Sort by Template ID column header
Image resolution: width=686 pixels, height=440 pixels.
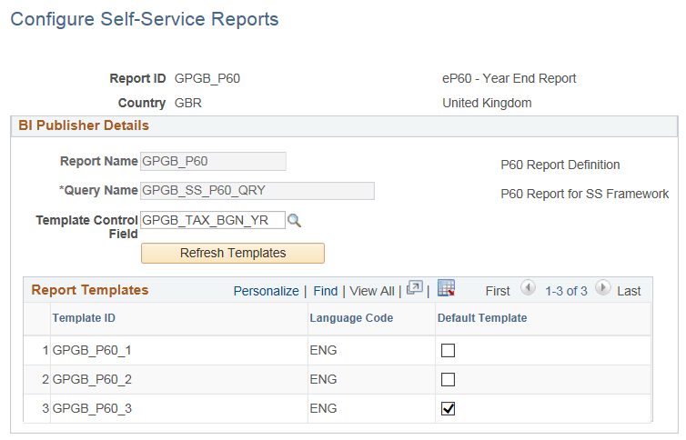84,318
